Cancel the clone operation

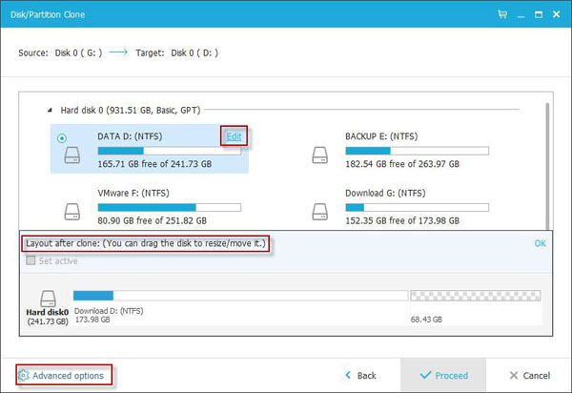coord(530,376)
